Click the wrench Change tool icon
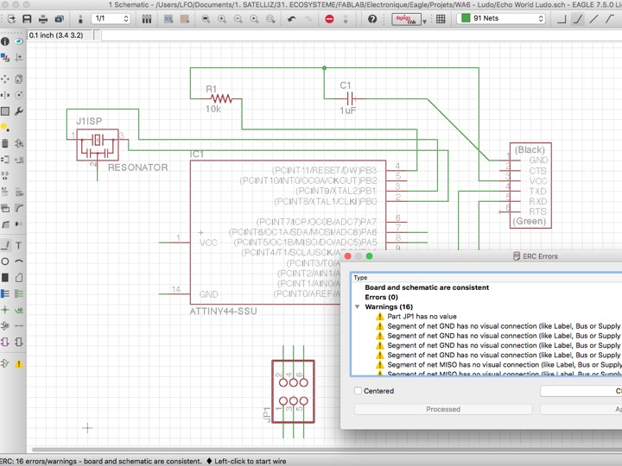 pos(19,111)
